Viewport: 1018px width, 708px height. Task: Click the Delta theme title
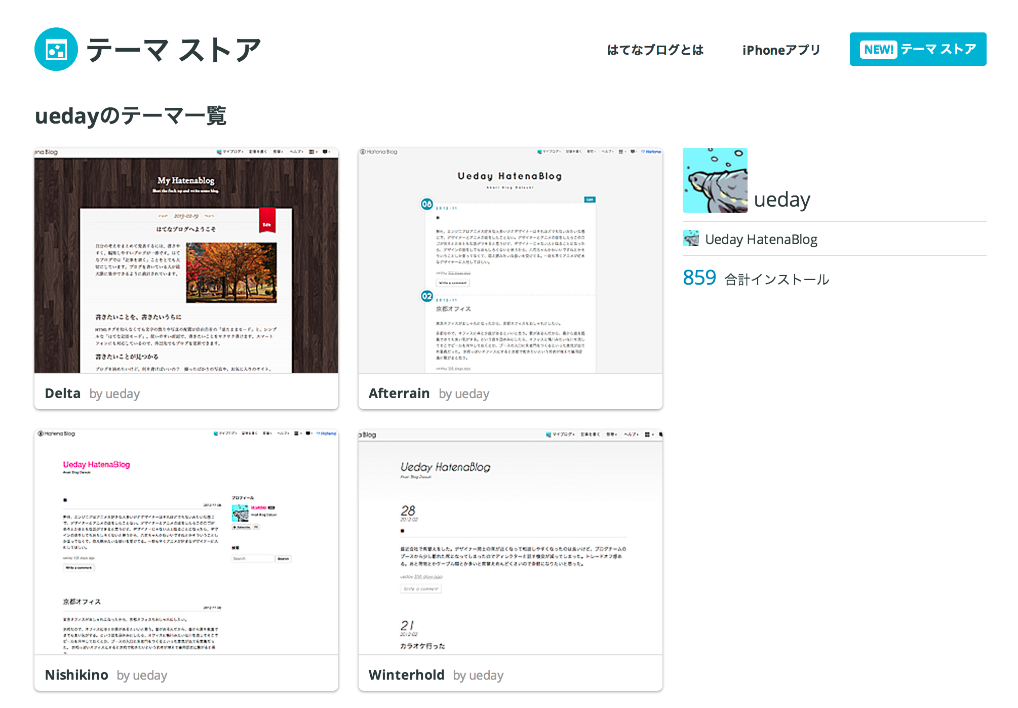coord(63,394)
